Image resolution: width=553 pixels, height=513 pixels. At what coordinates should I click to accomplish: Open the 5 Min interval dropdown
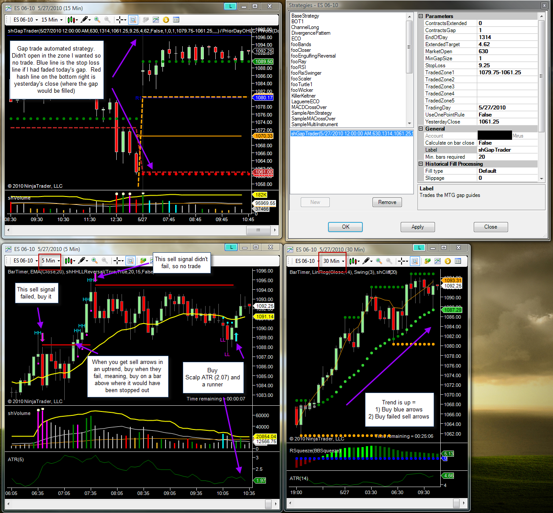pyautogui.click(x=50, y=261)
